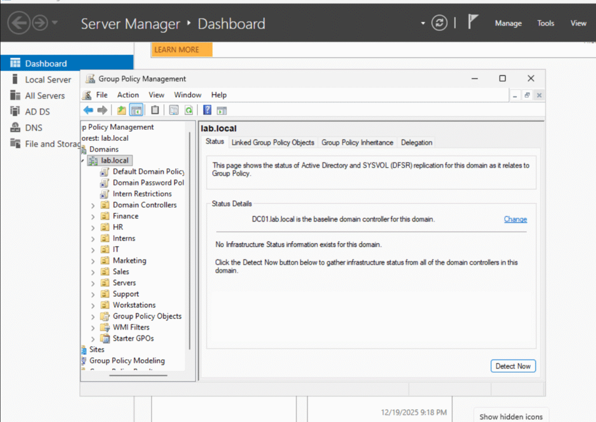Expand the Domain Controllers OU
This screenshot has height=422, width=596.
coord(93,205)
